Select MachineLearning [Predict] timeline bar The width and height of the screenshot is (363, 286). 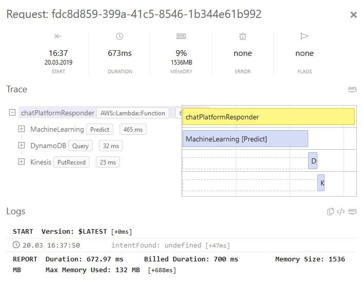click(245, 138)
